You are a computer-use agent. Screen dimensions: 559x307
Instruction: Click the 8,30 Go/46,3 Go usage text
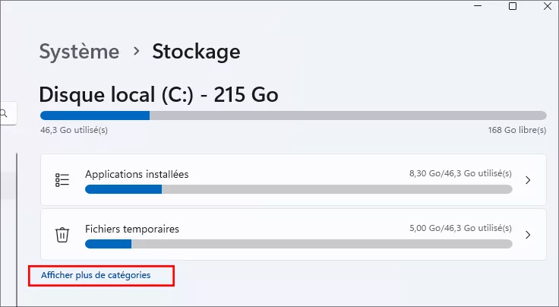click(x=460, y=174)
